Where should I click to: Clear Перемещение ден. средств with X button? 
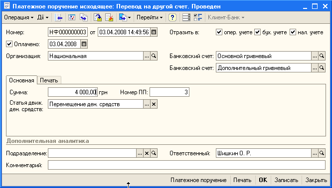click(154, 104)
